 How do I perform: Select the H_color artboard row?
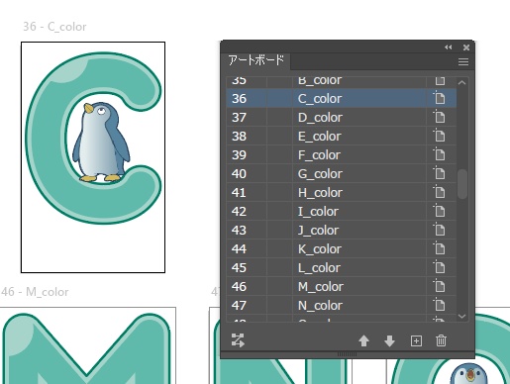[342, 192]
